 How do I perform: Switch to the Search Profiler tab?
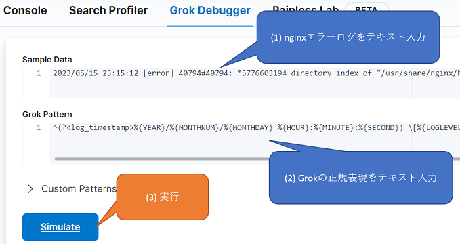click(108, 11)
